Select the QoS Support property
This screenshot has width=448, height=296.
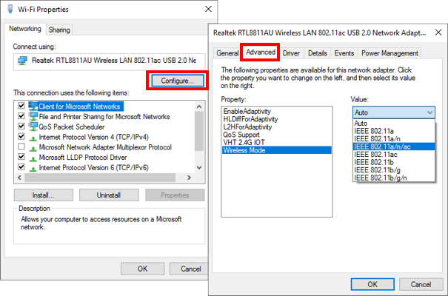click(276, 135)
